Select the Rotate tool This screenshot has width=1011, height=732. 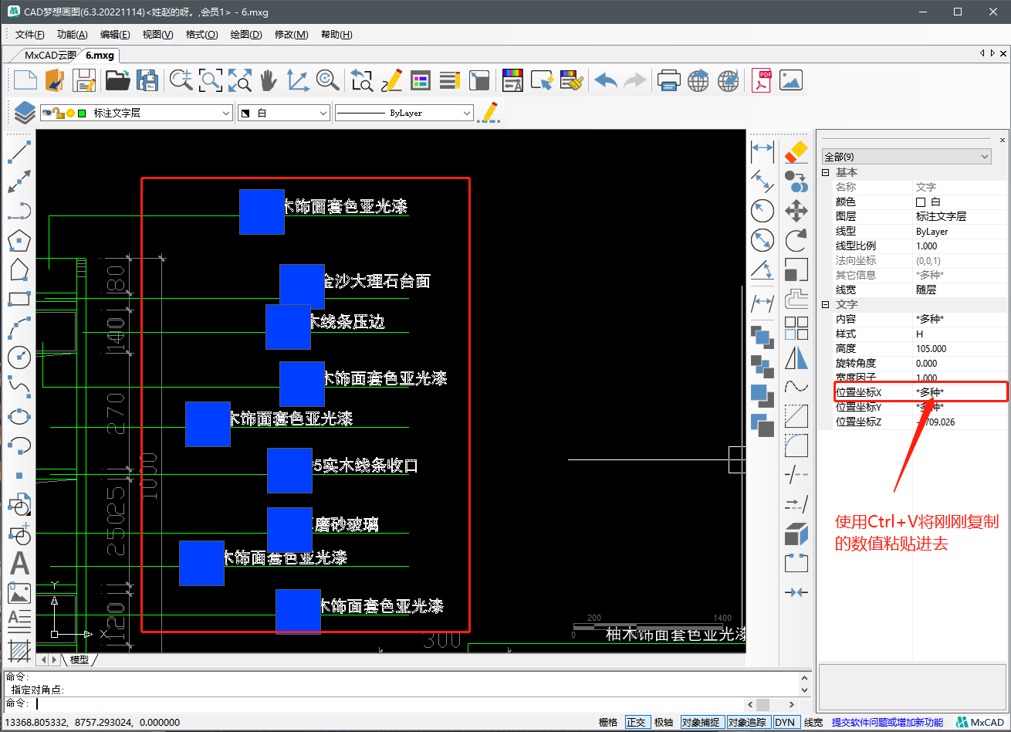pos(796,240)
